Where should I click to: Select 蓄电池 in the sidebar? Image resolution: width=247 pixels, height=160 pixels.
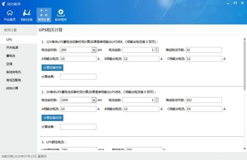[19, 56]
